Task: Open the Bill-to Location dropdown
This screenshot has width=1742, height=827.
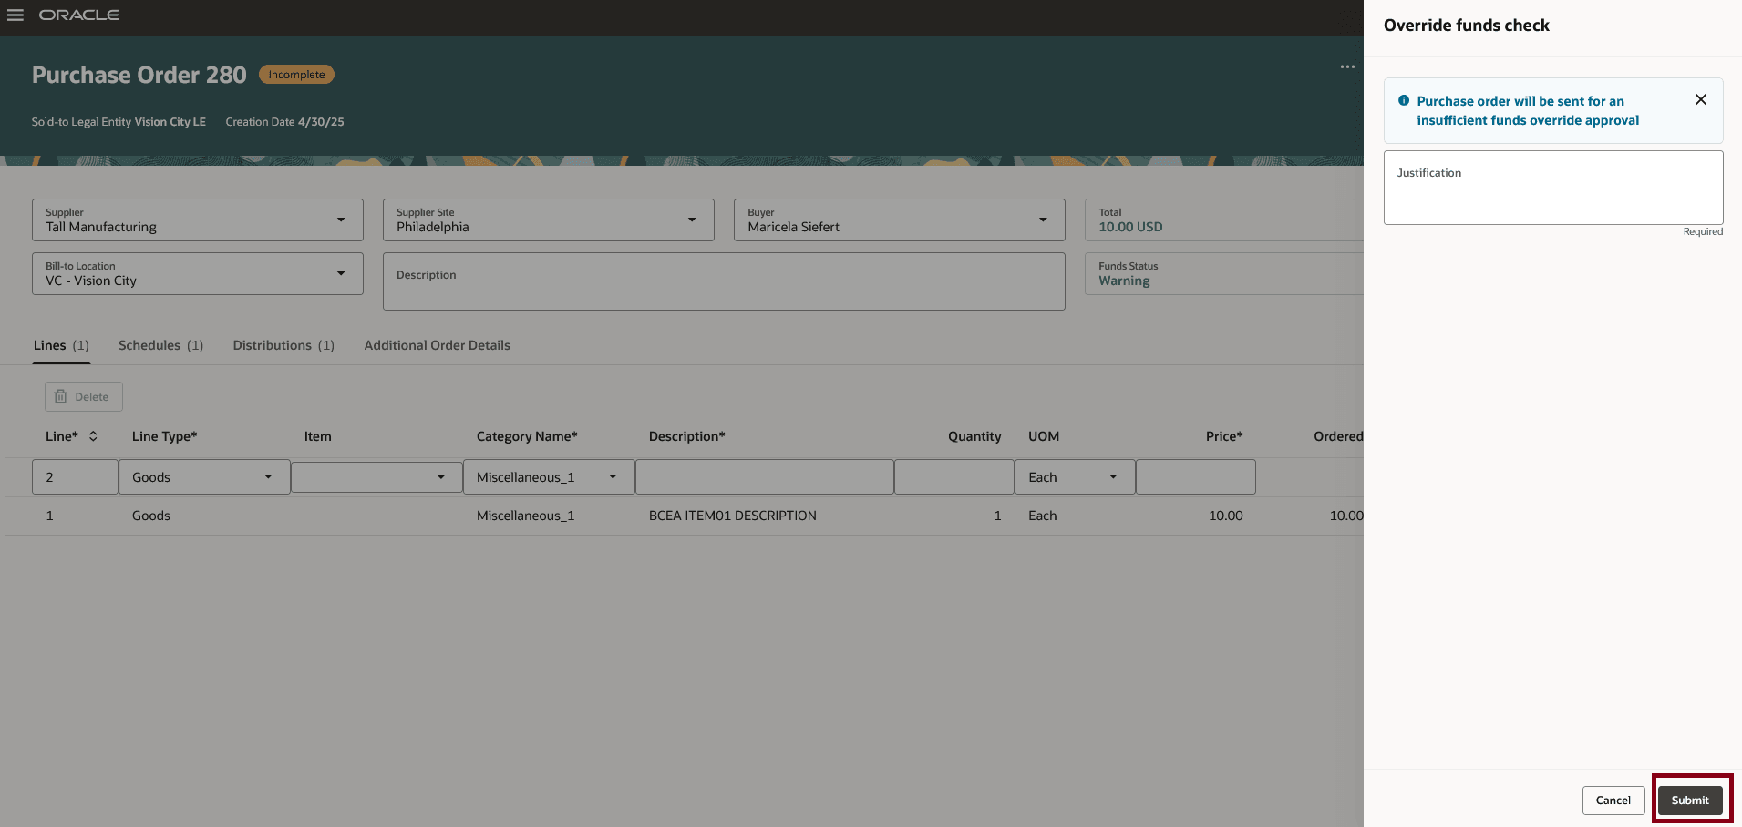Action: pos(340,273)
